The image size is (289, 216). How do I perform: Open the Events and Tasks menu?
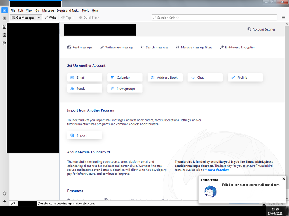tap(68, 10)
